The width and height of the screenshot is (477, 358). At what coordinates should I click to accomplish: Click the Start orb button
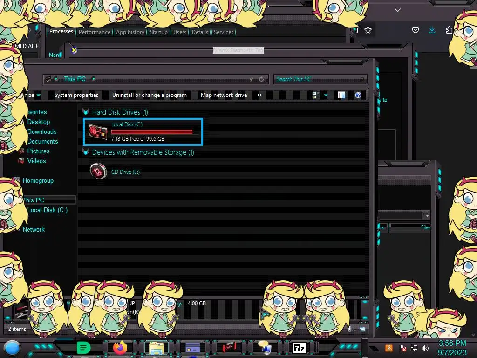click(12, 348)
